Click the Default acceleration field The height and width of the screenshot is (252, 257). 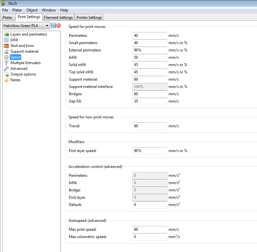tap(150, 205)
